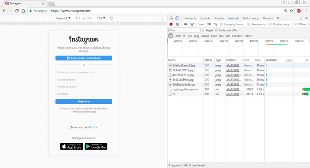The height and width of the screenshot is (168, 310).
Task: Click the browser back arrow
Action: tap(4, 11)
